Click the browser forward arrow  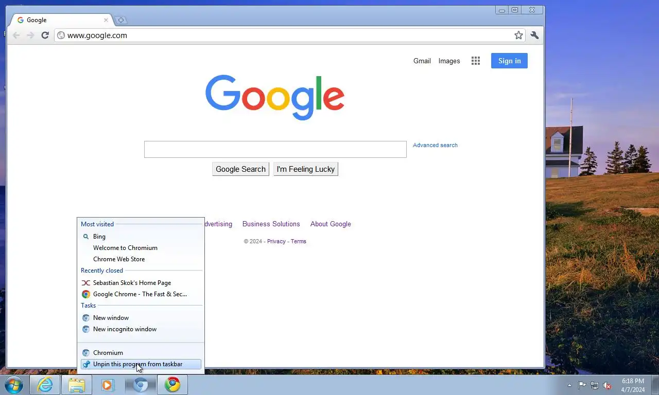[30, 35]
